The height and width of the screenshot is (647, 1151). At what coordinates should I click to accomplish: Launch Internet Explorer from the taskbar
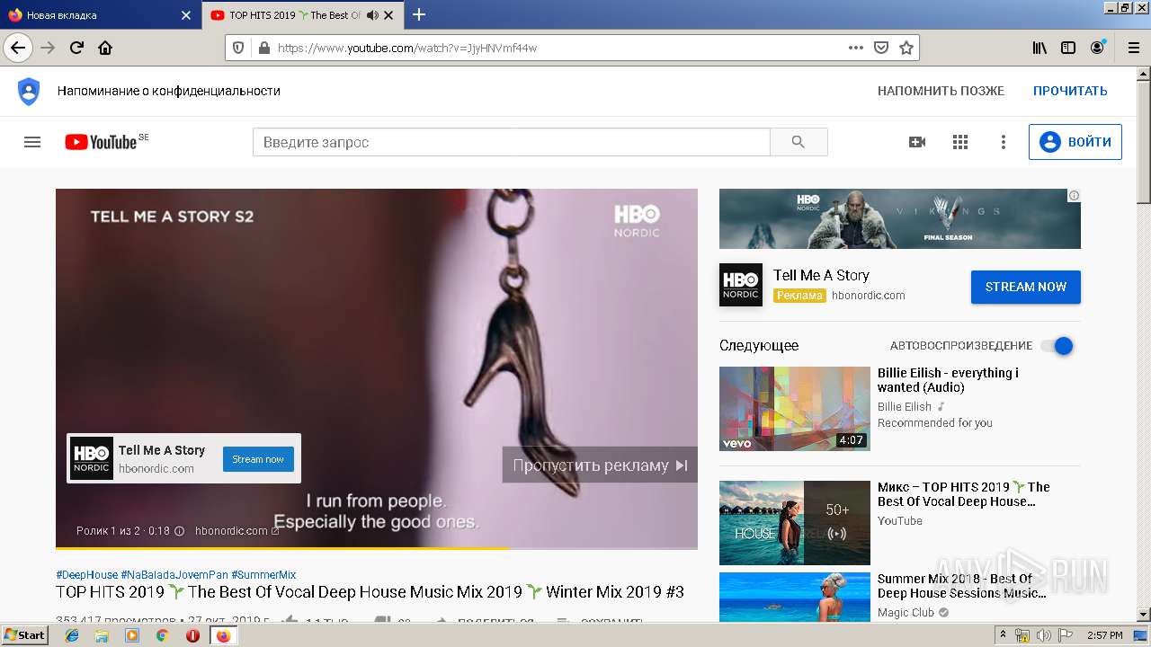pos(73,635)
